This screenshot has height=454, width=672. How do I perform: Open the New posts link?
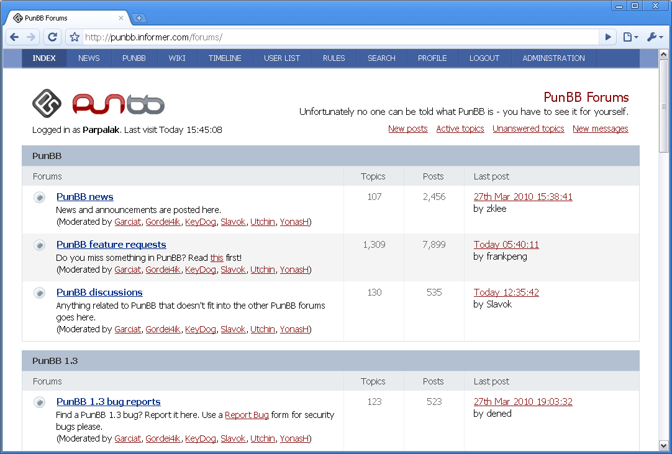pos(408,129)
